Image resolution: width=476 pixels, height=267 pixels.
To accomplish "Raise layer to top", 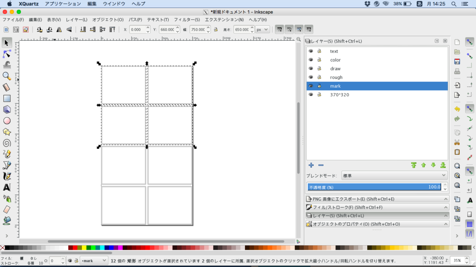I will point(413,165).
